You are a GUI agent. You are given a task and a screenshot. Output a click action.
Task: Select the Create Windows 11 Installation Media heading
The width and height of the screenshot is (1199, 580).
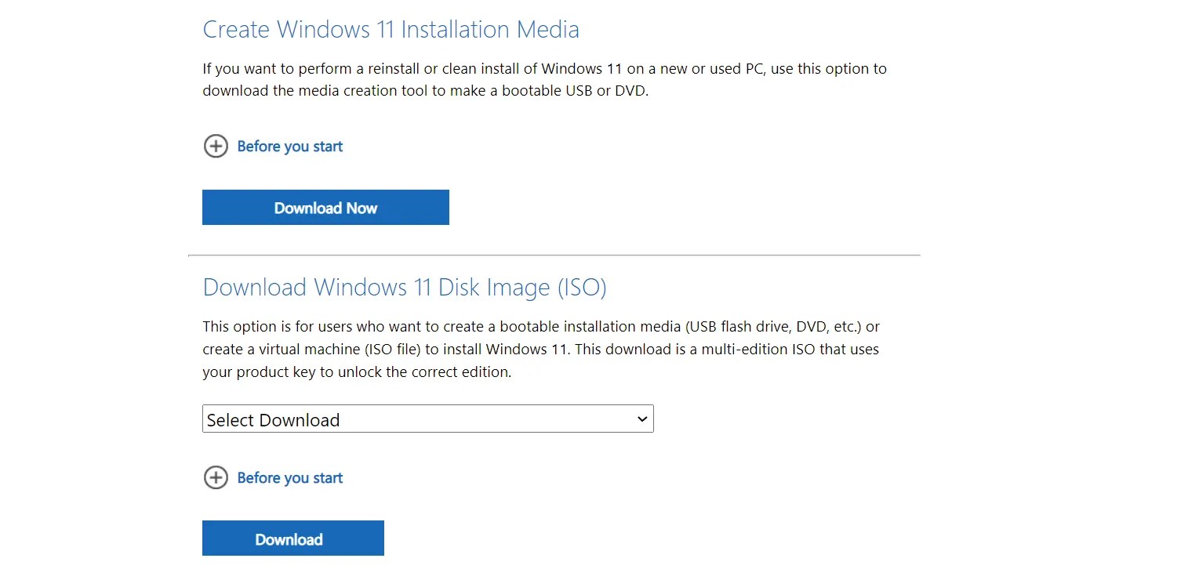(x=391, y=29)
